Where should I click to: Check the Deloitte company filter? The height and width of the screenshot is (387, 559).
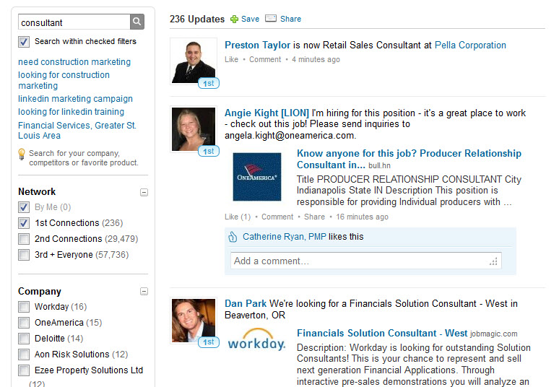click(24, 339)
